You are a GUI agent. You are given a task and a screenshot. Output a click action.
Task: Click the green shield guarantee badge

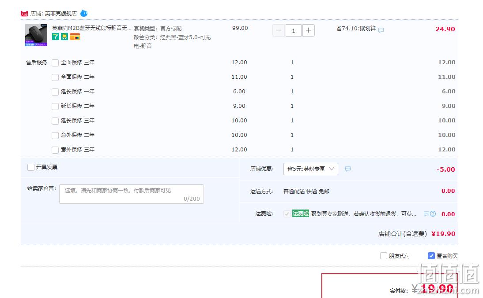(x=64, y=37)
